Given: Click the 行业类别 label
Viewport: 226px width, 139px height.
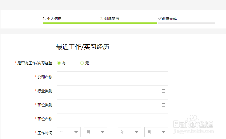Looking at the screenshot, I should click(x=45, y=91).
